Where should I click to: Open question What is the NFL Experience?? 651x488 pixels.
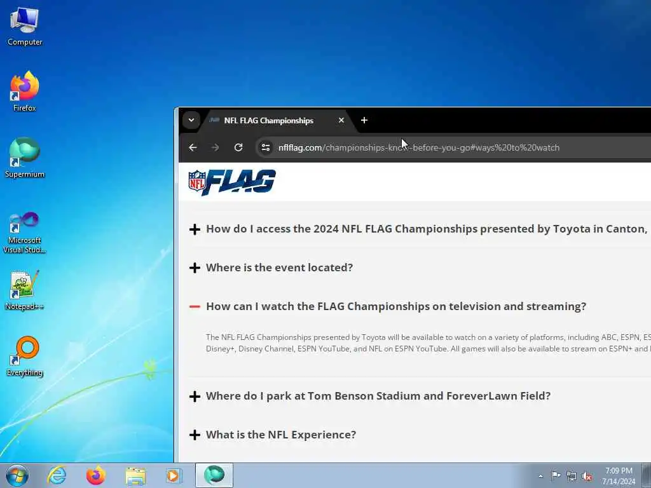[x=281, y=435]
